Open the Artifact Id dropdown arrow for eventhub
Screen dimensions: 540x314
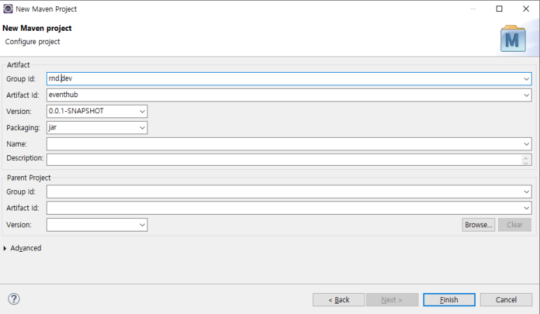pos(526,95)
